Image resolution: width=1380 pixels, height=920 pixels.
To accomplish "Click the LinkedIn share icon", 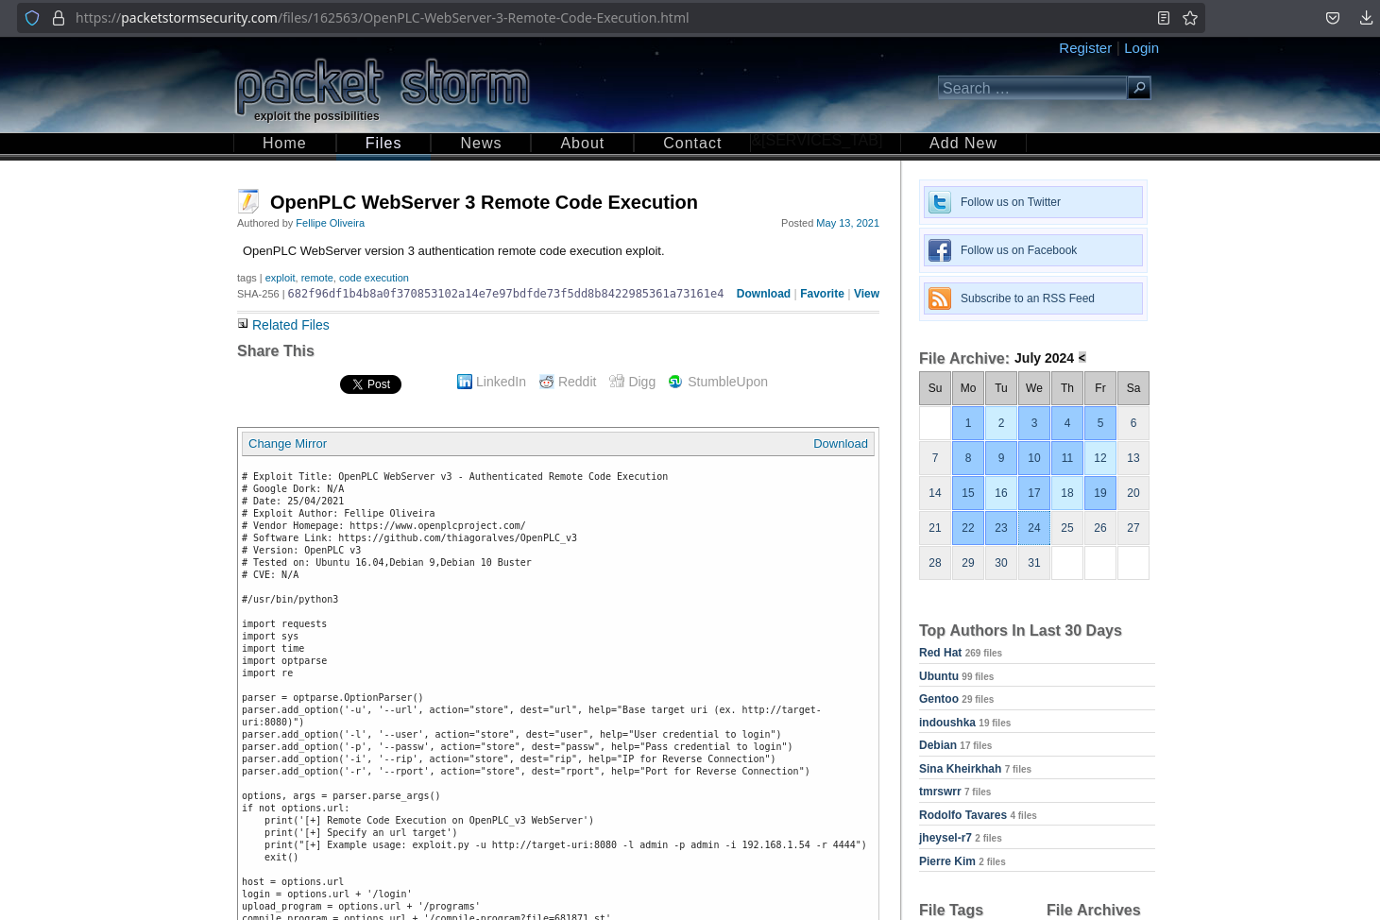I will click(465, 382).
